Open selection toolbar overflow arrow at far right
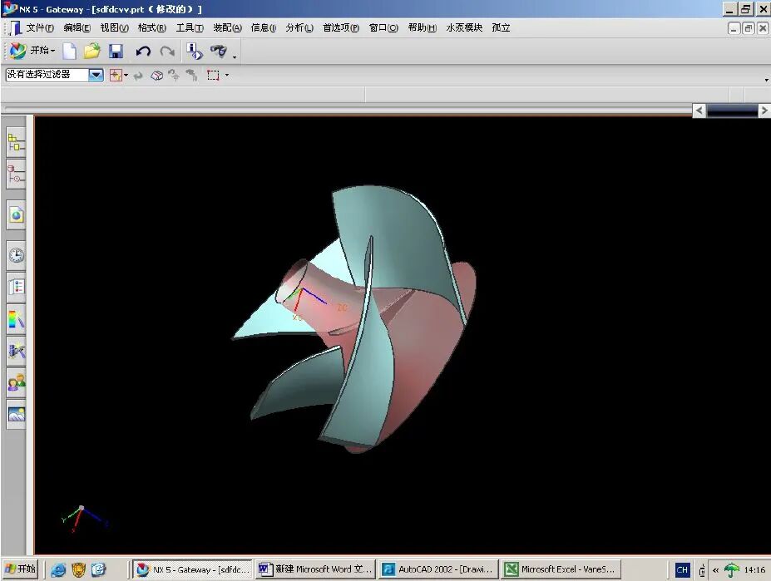 (766, 80)
